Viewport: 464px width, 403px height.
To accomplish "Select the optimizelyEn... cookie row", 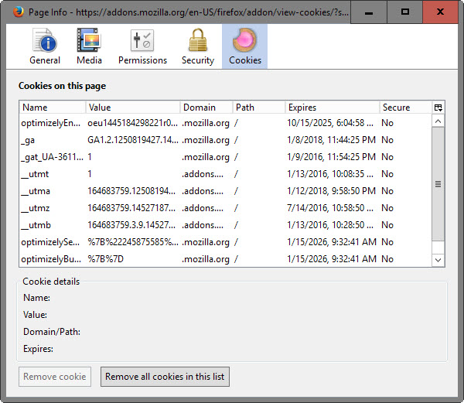I will click(x=226, y=123).
